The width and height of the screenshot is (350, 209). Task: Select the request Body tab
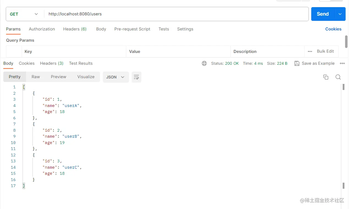click(101, 29)
